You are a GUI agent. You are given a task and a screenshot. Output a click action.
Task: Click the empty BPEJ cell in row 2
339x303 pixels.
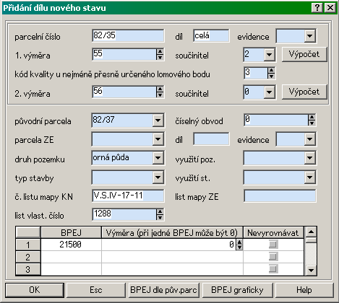click(x=71, y=257)
